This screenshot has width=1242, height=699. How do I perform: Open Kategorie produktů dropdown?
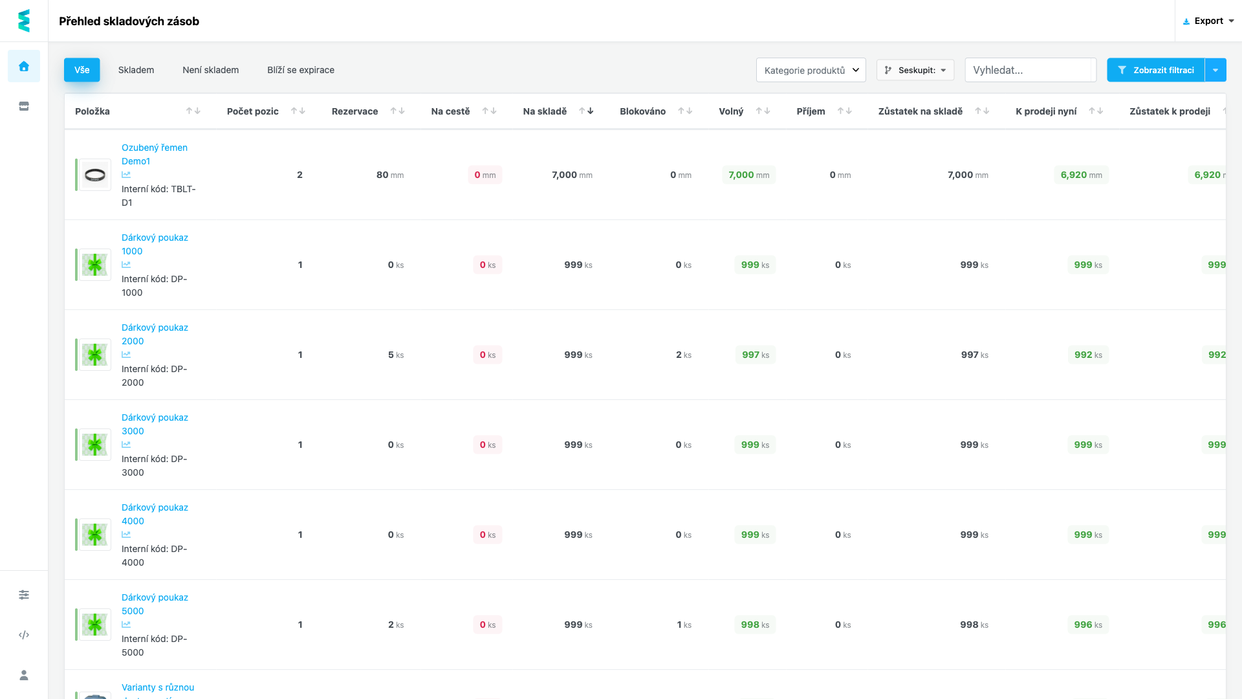811,70
